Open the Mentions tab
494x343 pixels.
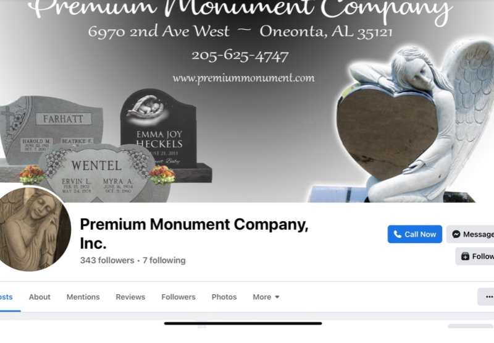tap(83, 297)
